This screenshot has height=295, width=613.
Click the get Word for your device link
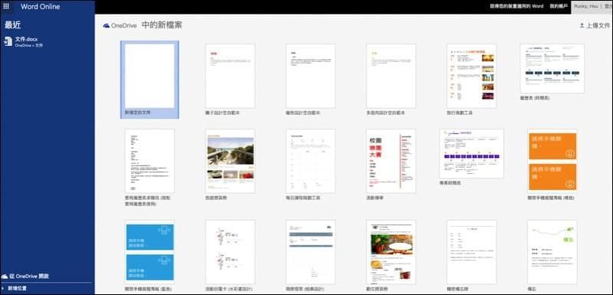[517, 6]
